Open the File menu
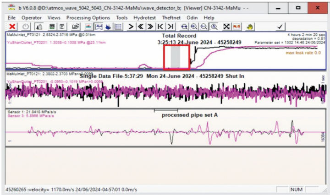Image resolution: width=330 pixels, height=195 pixels. (x=11, y=17)
